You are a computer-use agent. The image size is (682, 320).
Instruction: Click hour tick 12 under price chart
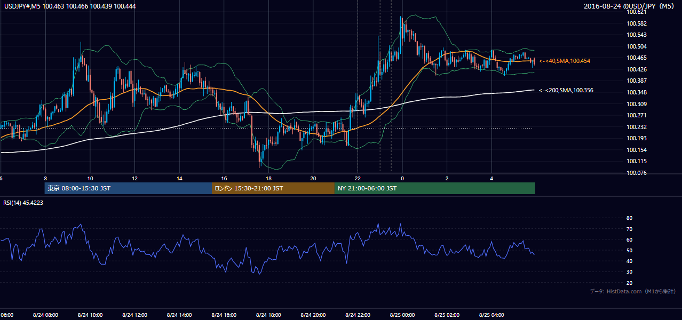(x=134, y=178)
